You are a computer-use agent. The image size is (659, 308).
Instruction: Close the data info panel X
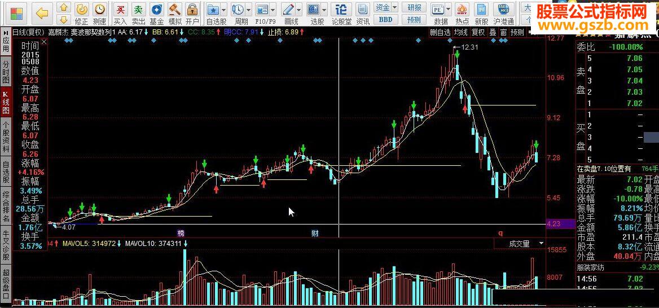pos(44,42)
